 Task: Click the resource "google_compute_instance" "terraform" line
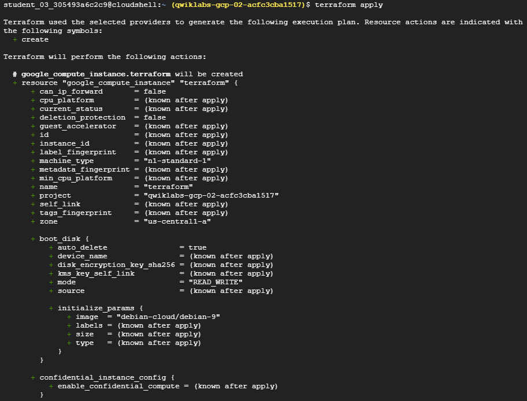(x=125, y=83)
